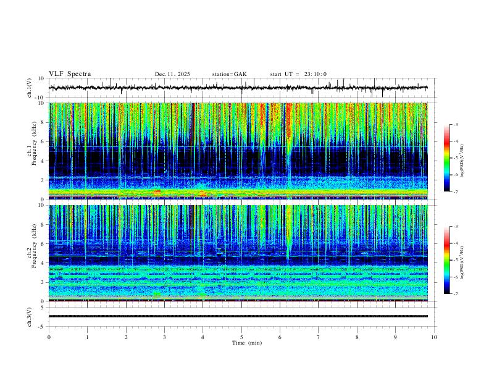The image size is (489, 378).
Task: Click the log(PSD) label beside ch.2 color bar
Action: pyautogui.click(x=462, y=262)
